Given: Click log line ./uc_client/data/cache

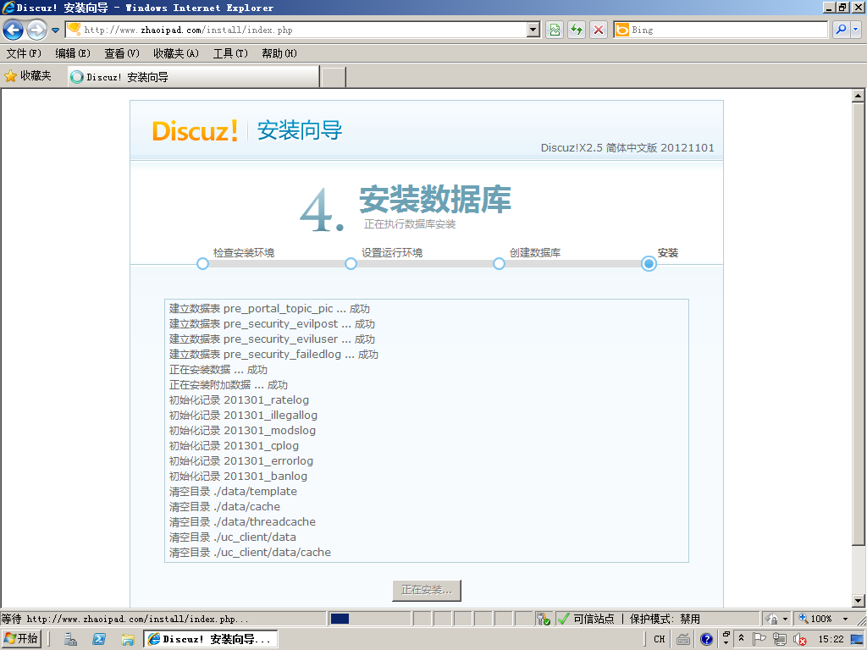Looking at the screenshot, I should (x=250, y=552).
